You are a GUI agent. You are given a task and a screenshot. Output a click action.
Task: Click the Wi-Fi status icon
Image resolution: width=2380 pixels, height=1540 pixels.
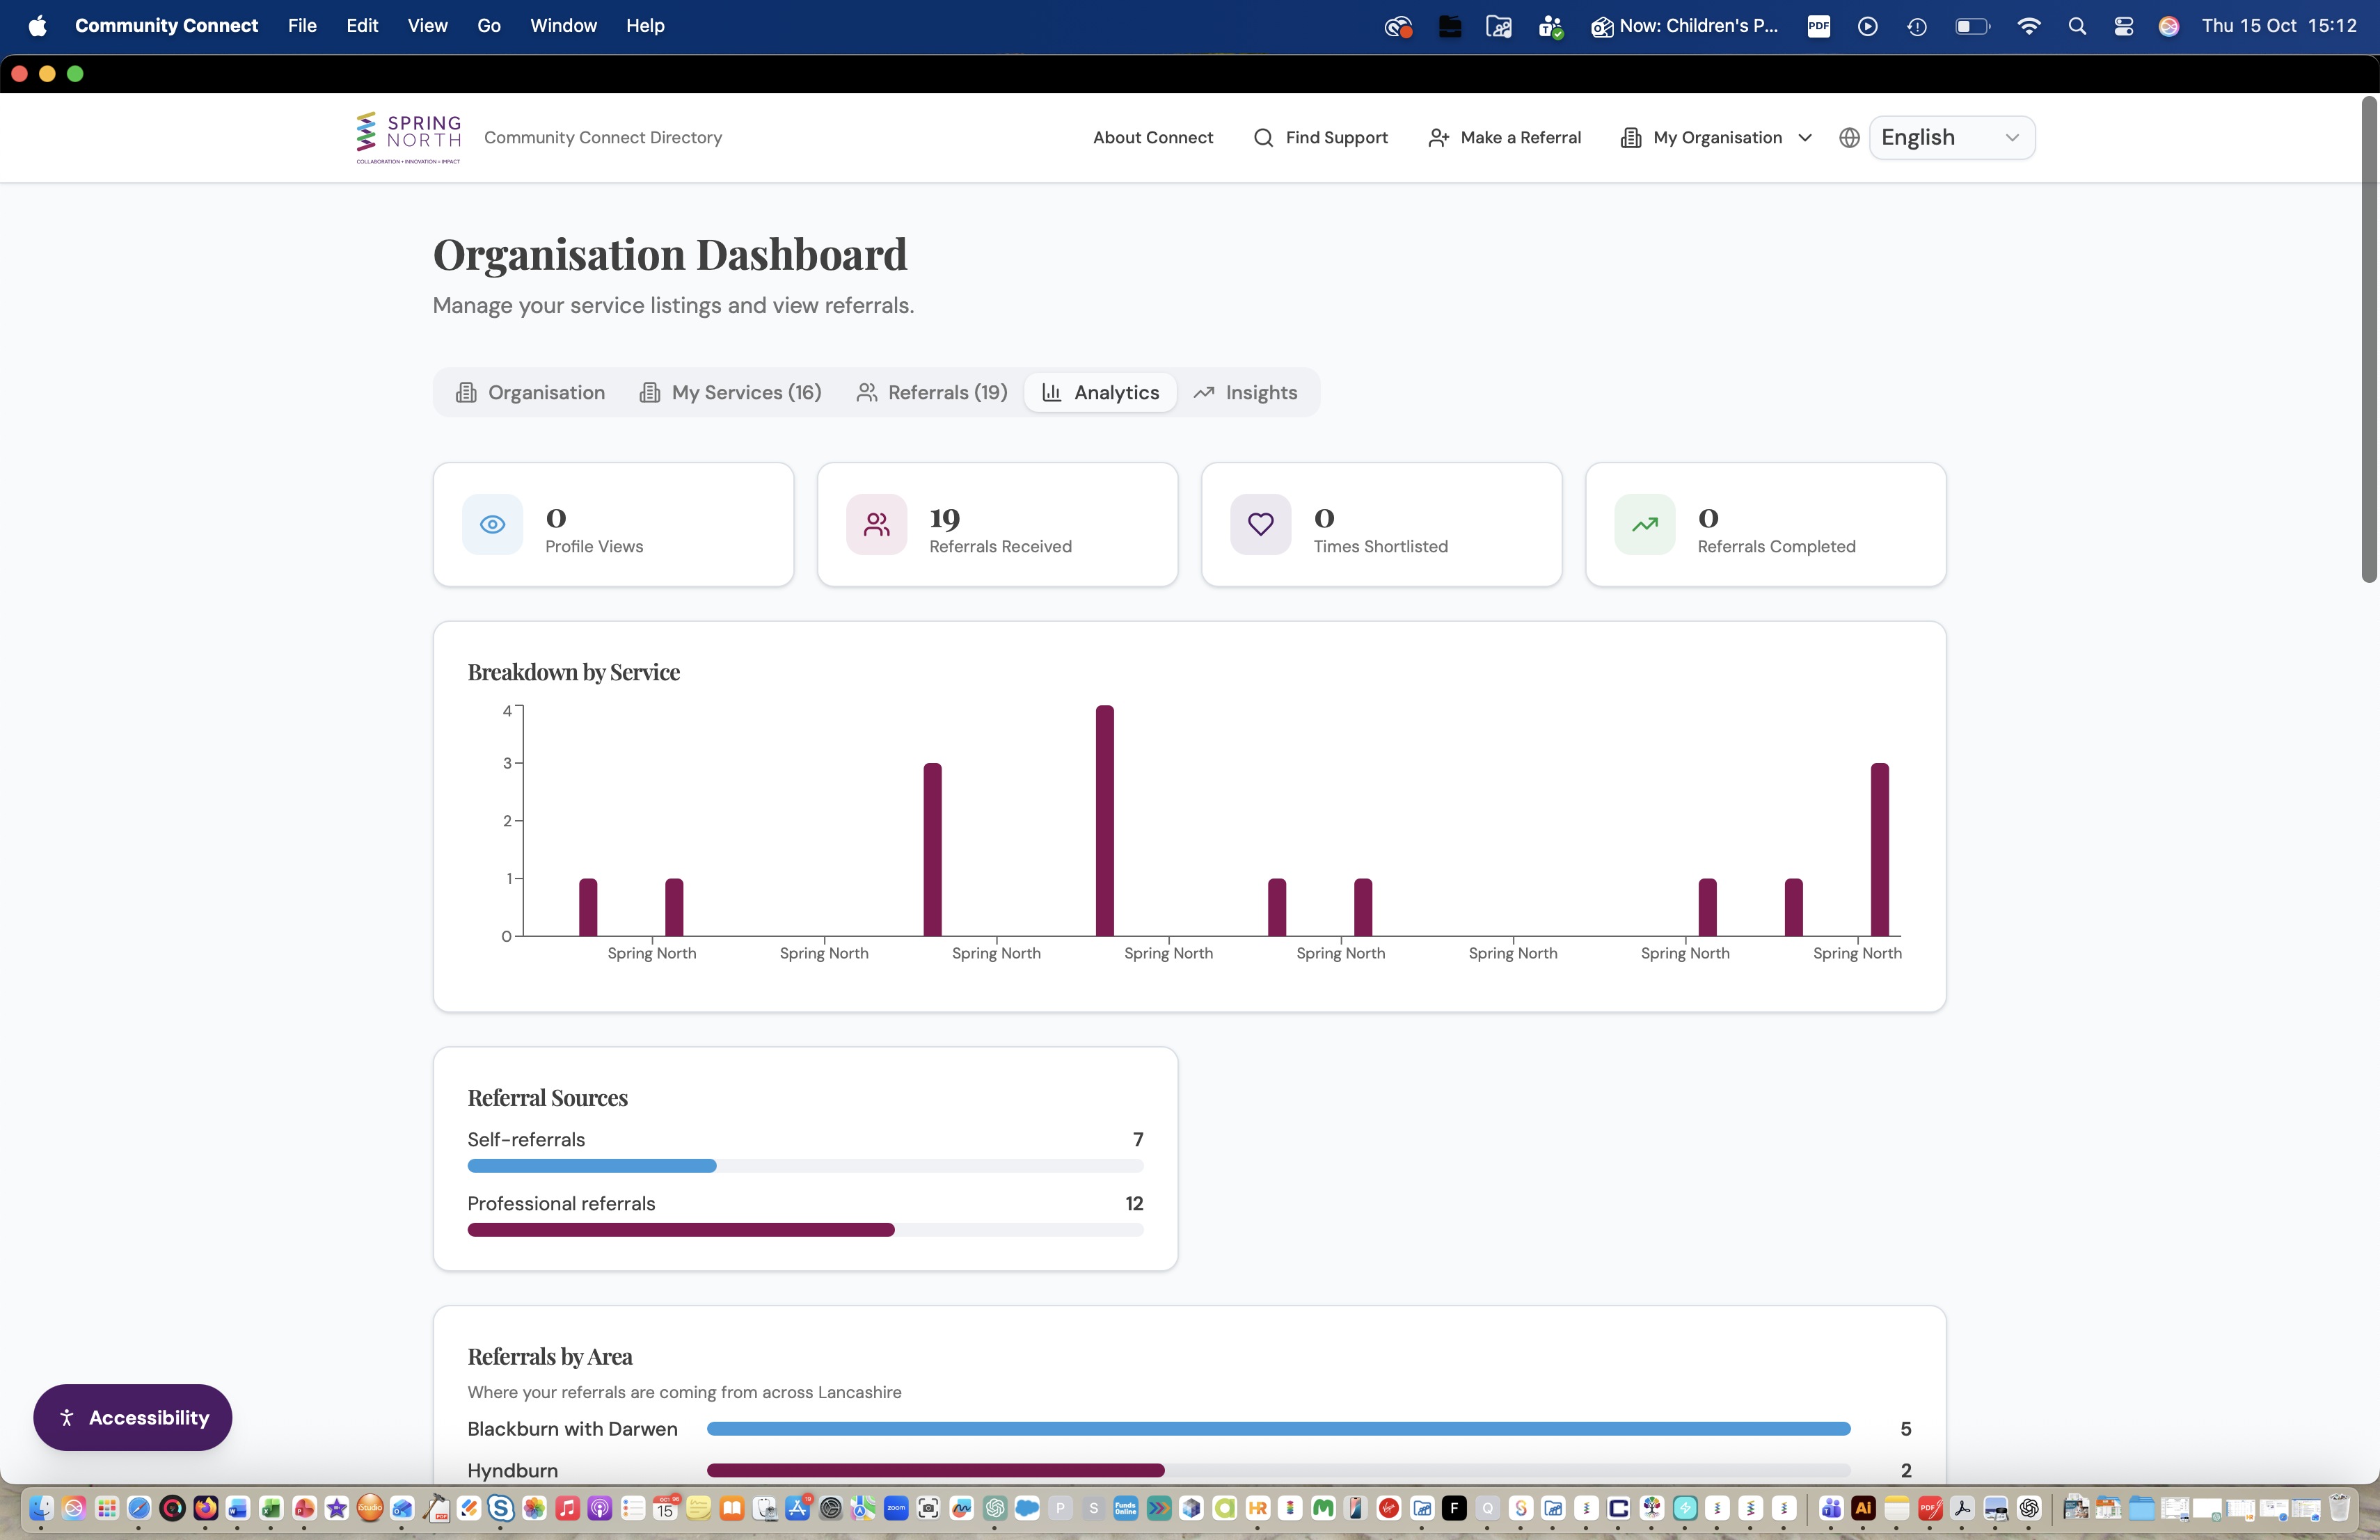pyautogui.click(x=2028, y=26)
